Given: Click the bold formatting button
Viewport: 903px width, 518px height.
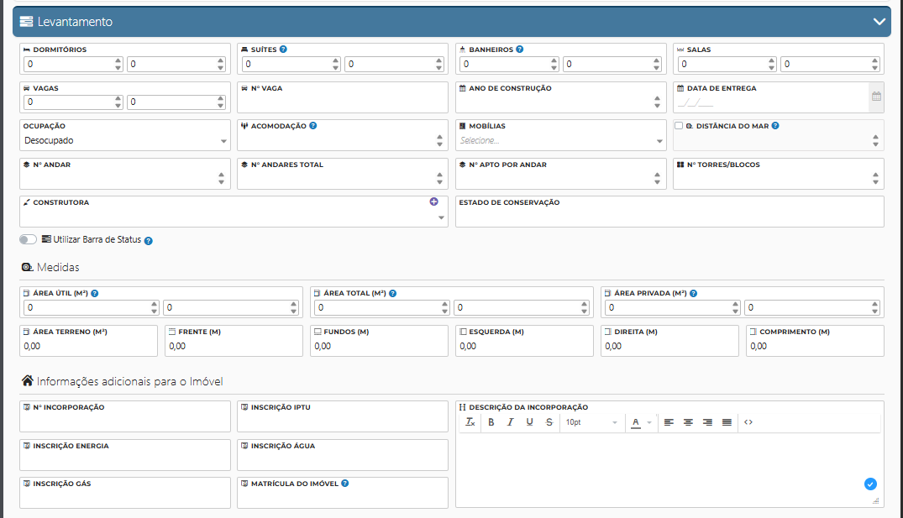Looking at the screenshot, I should [x=491, y=422].
